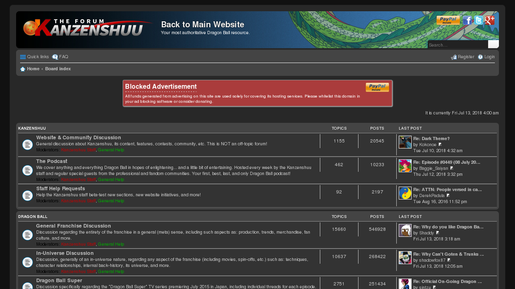Click shadowfox87's avatar thumbnail
This screenshot has width=515, height=289.
pos(405,258)
